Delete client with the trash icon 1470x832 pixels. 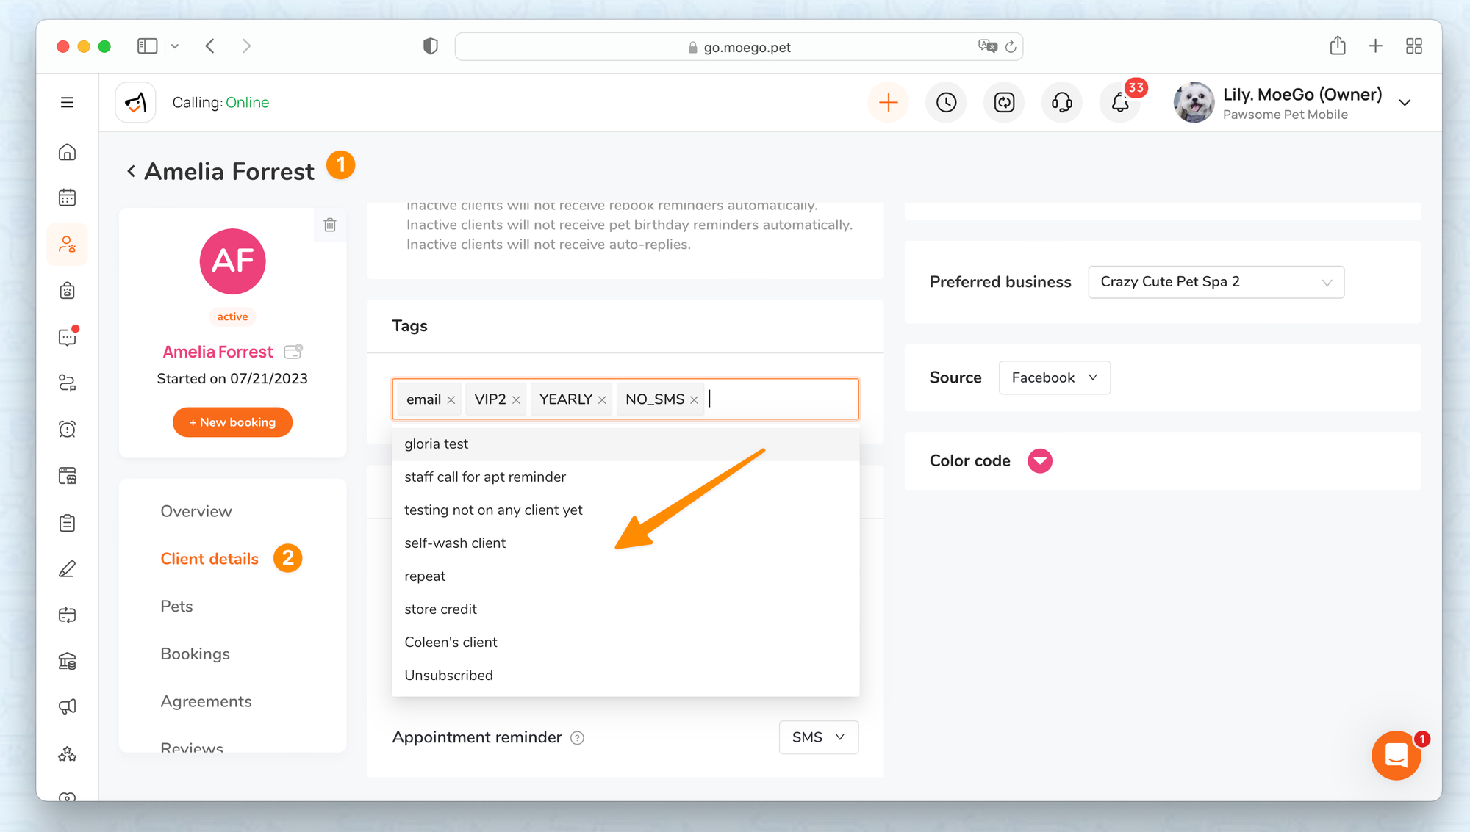(330, 225)
